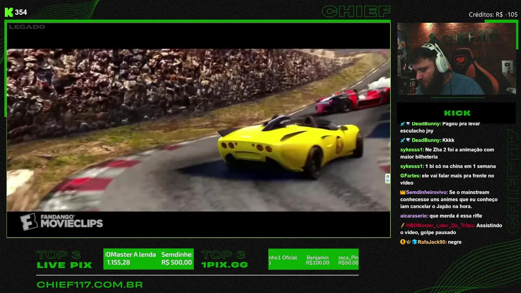
Task: Click 'que merda é essa rifle' message text
Action: click(455, 216)
